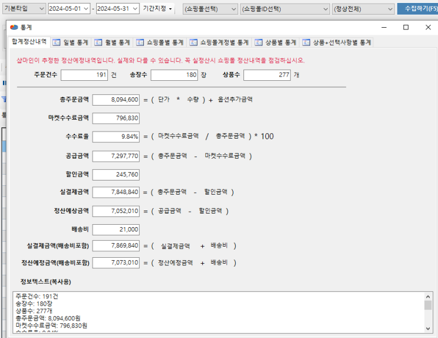Click the 실결제금액(배송비포함) field 7,869,840
The width and height of the screenshot is (438, 338).
(x=116, y=246)
